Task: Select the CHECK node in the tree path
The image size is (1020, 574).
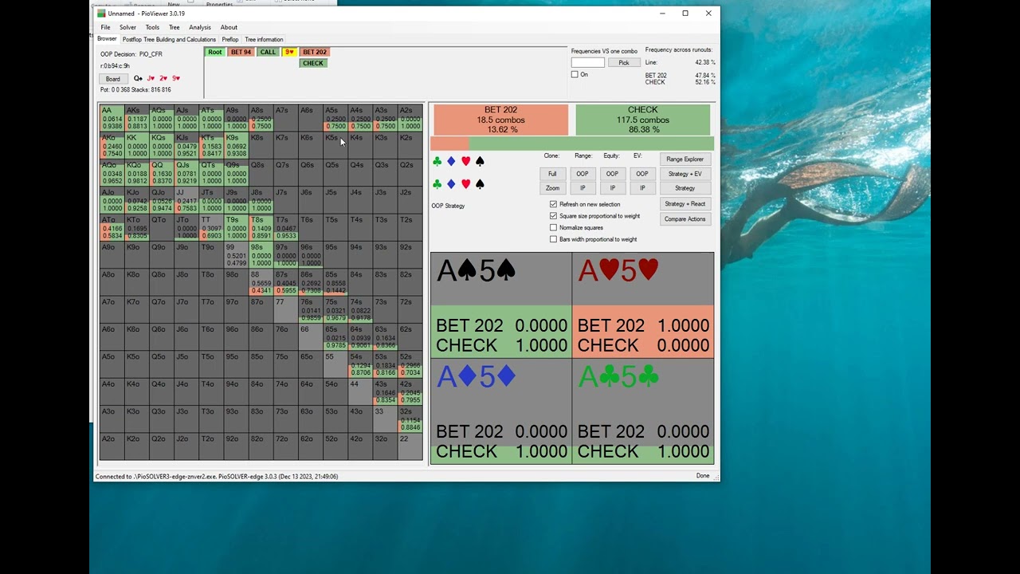Action: click(313, 63)
